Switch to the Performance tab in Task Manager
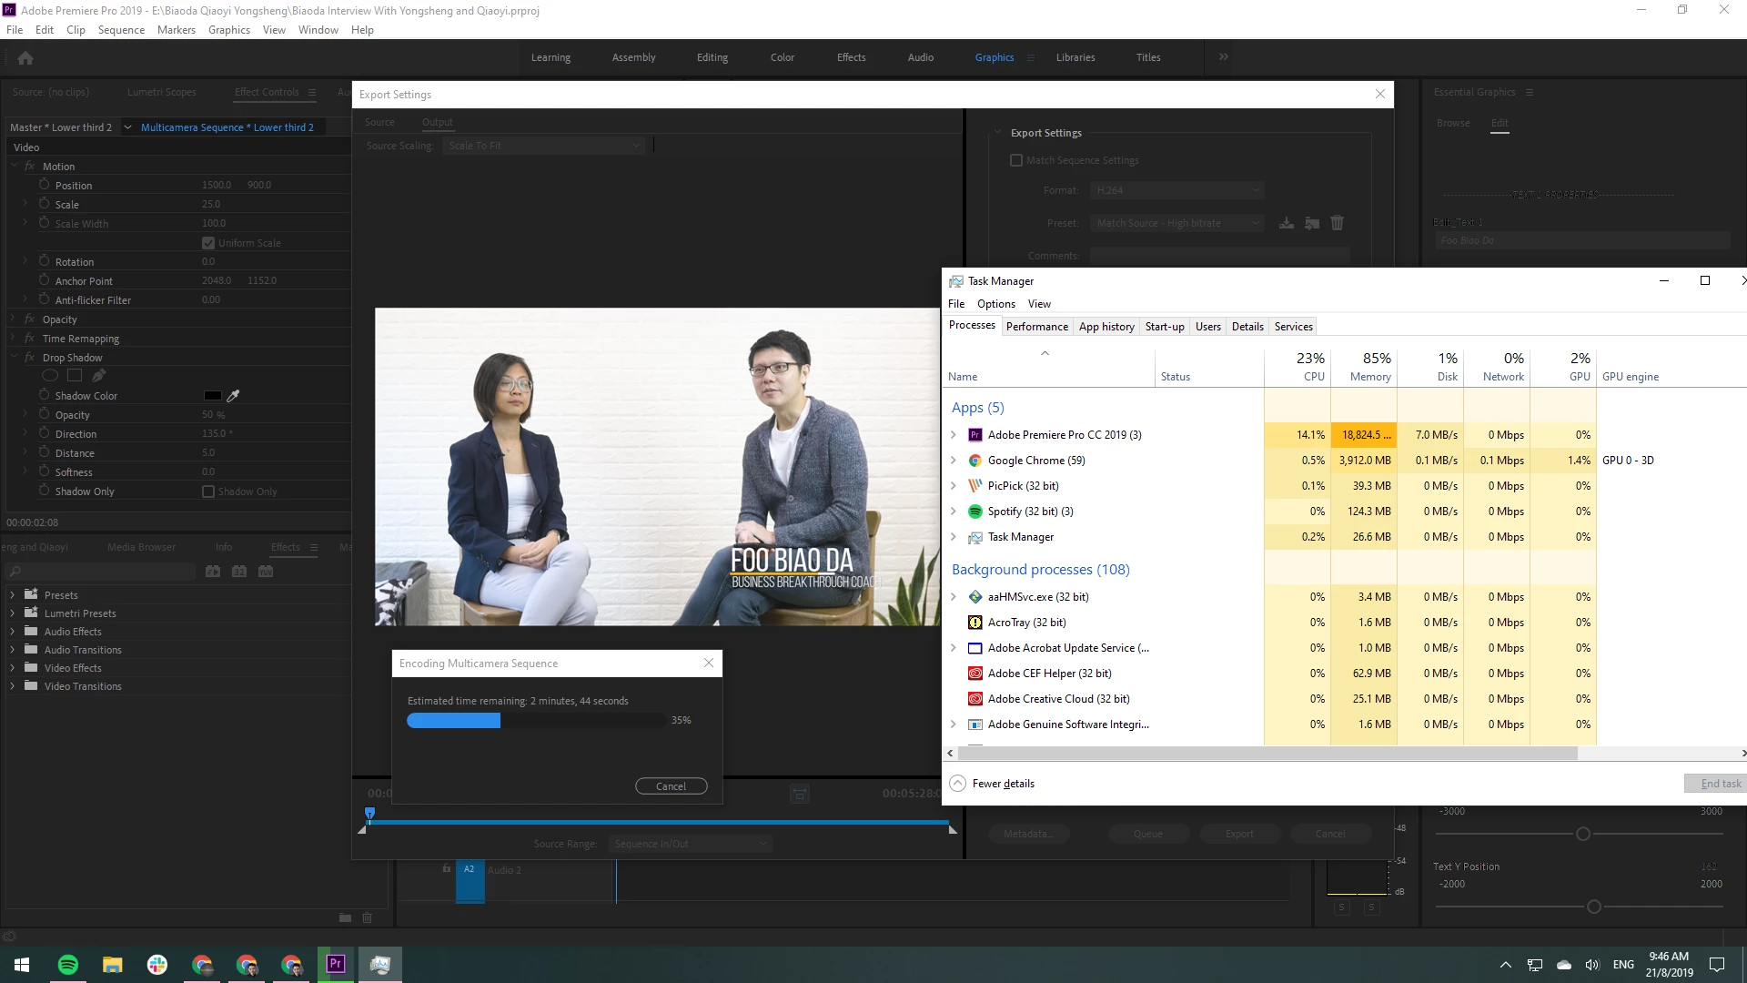Image resolution: width=1747 pixels, height=983 pixels. coord(1036,327)
